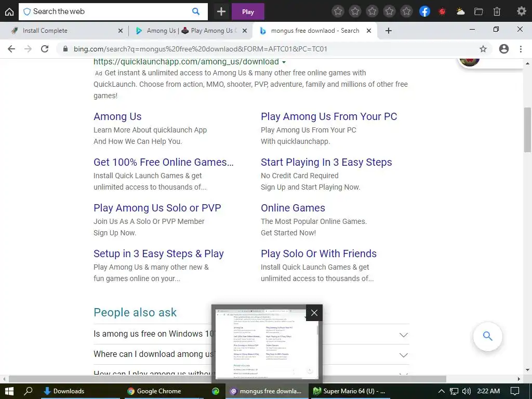
Task: Switch to Among Us Play tab
Action: [190, 31]
